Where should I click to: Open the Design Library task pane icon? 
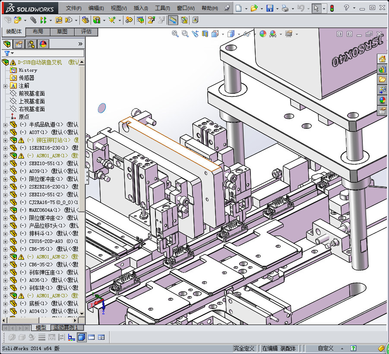pos(382,69)
